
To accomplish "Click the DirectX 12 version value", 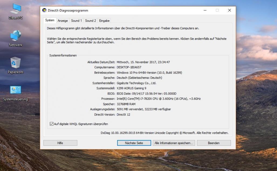I will (123, 115).
